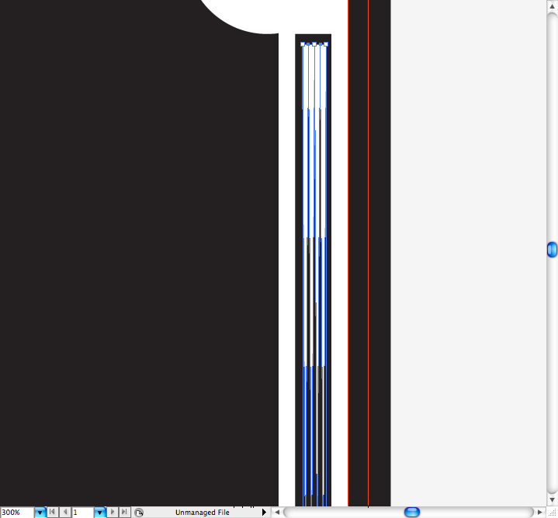This screenshot has height=518, width=558.
Task: Select the leftmost anchor point of selected path
Action: [x=303, y=44]
